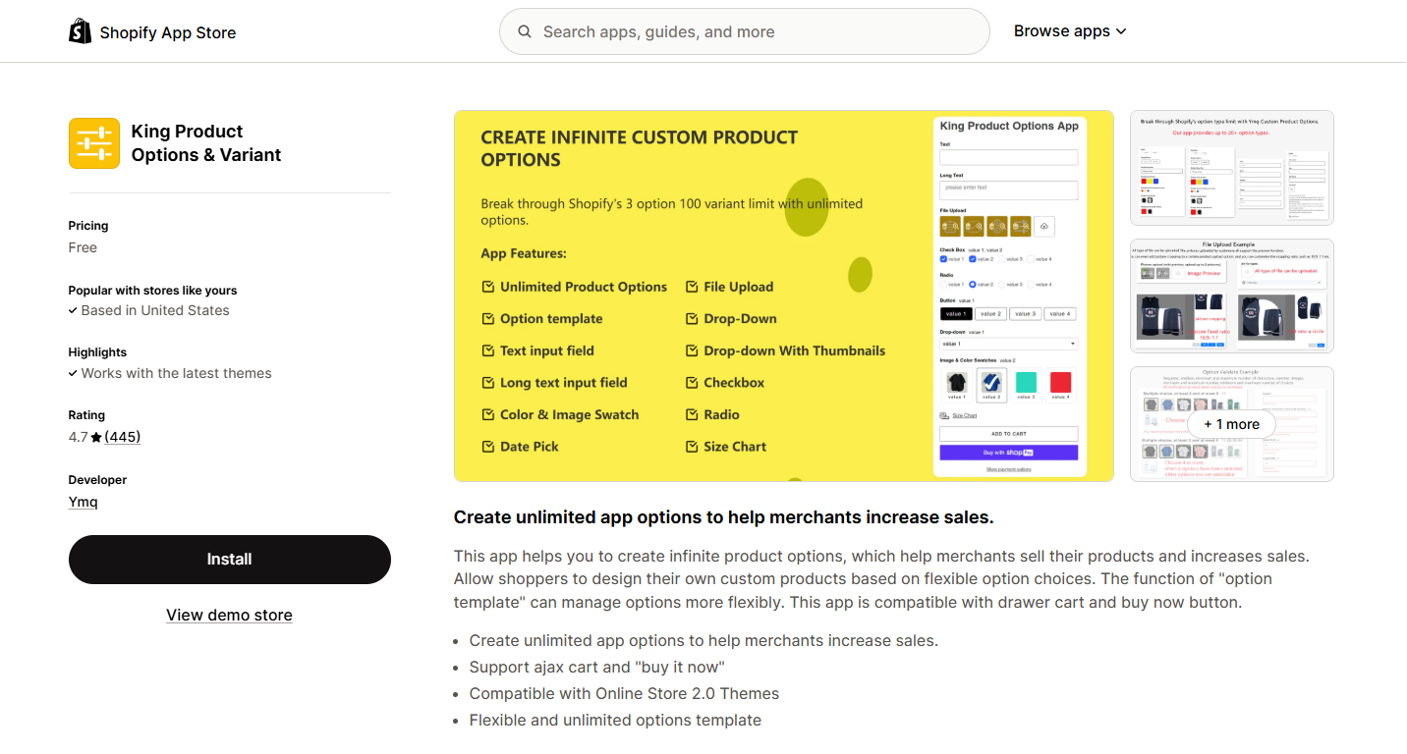The height and width of the screenshot is (754, 1407).
Task: Click the Install button
Action: coord(230,560)
